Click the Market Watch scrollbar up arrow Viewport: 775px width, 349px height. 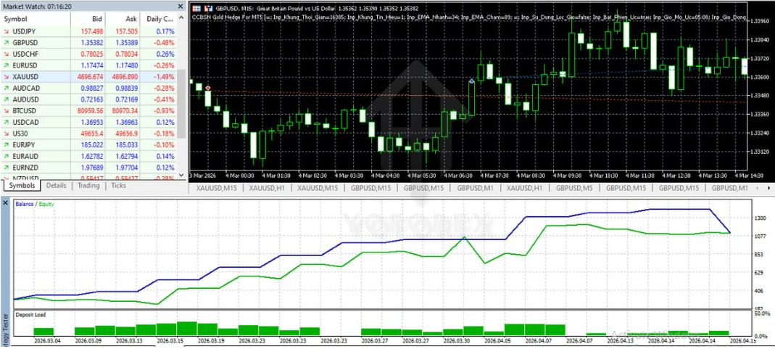[181, 18]
